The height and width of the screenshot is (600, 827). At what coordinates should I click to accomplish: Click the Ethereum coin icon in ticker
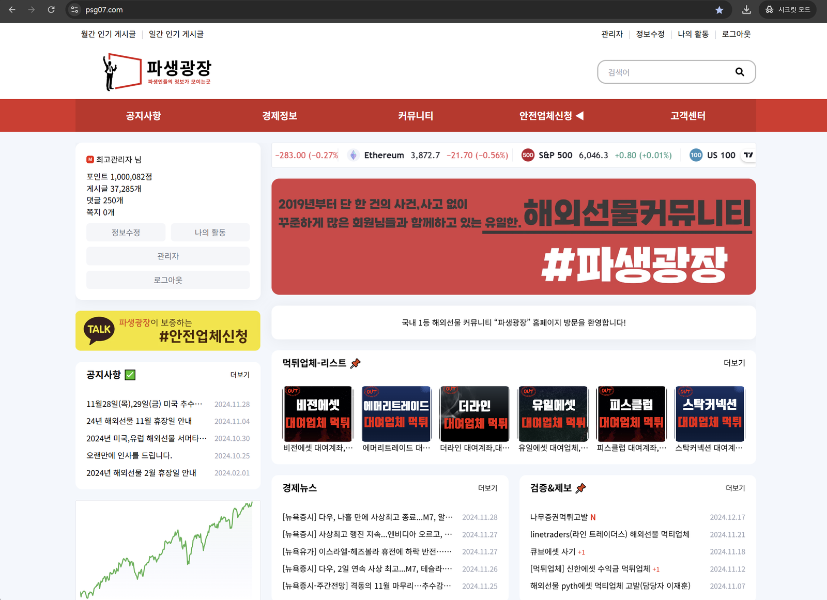353,155
